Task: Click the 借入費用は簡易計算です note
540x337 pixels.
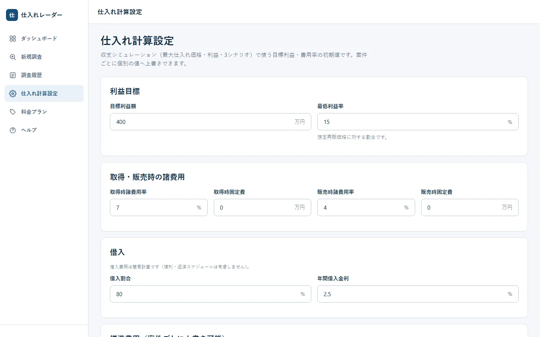Action: pos(180,267)
